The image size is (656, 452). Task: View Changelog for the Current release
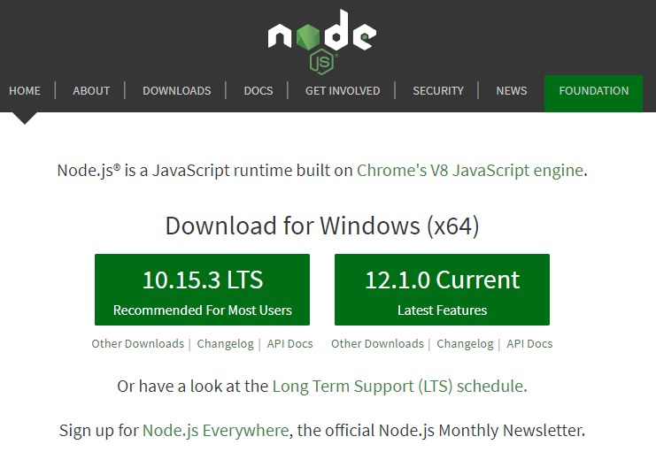click(x=465, y=344)
